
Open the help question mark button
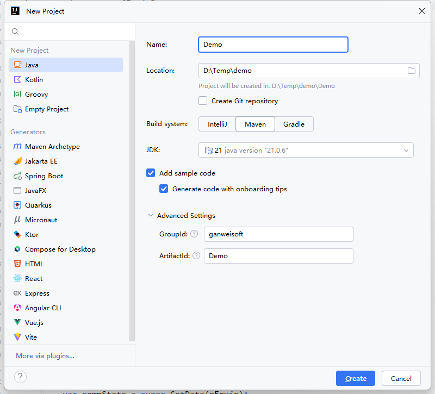pos(20,377)
